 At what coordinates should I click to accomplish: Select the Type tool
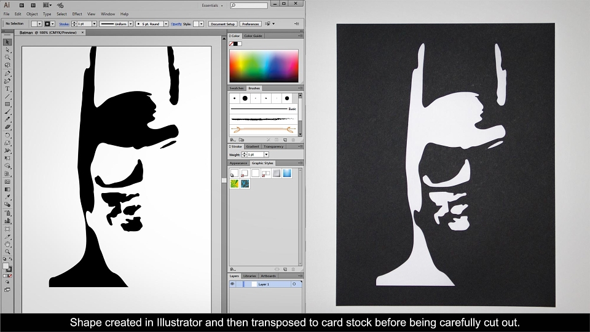(7, 89)
